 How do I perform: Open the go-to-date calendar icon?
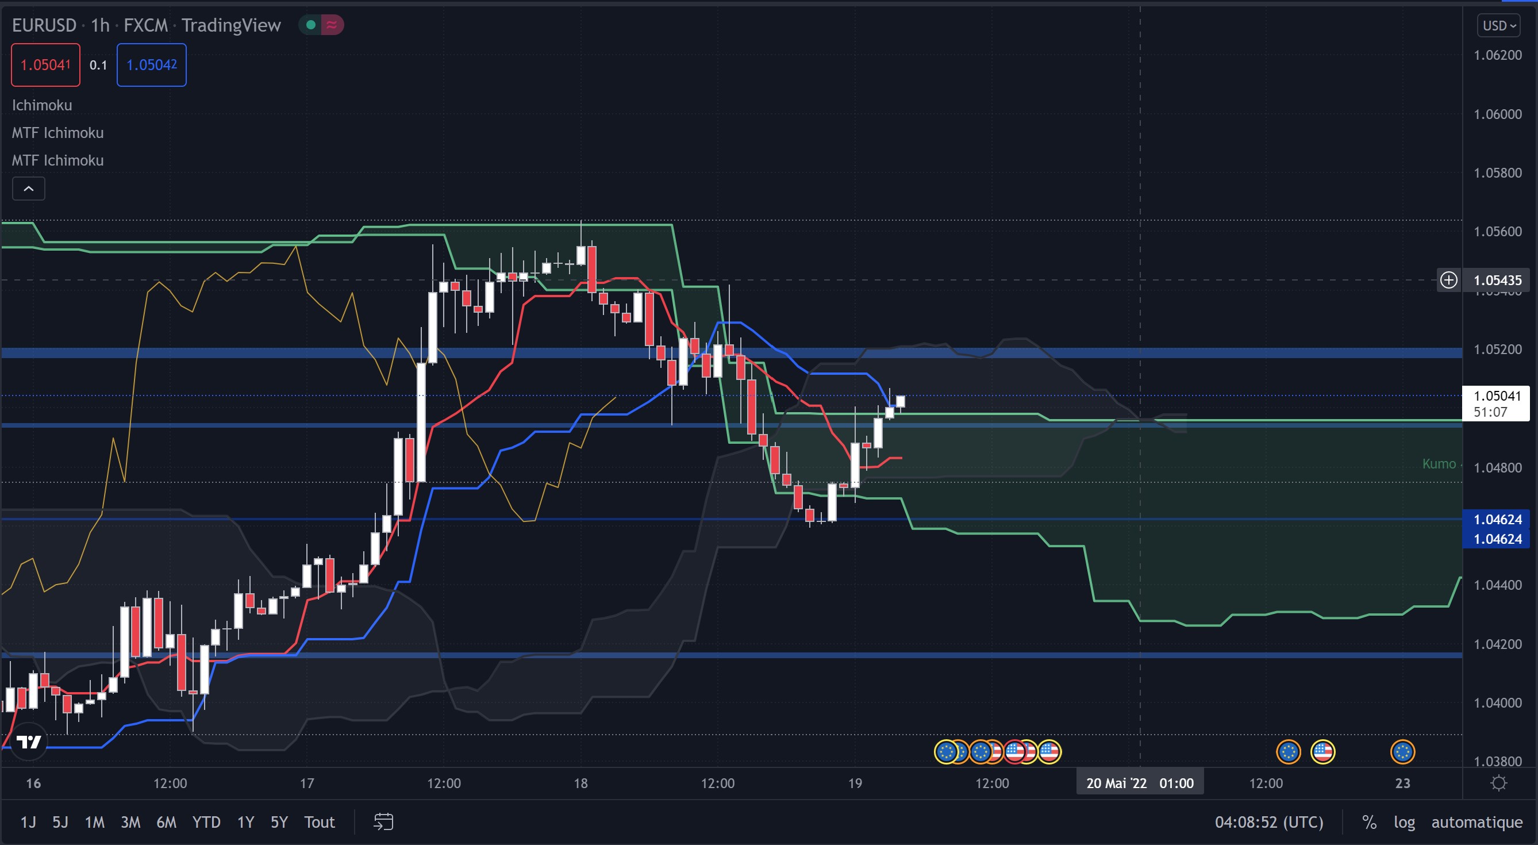pos(383,821)
